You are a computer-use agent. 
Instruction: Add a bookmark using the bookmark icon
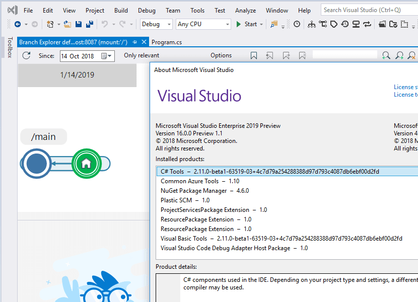point(254,55)
